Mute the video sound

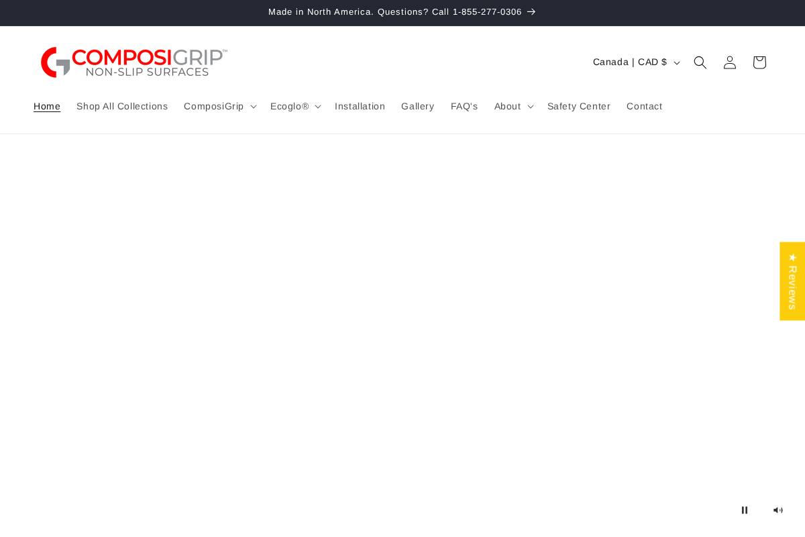[x=778, y=510]
